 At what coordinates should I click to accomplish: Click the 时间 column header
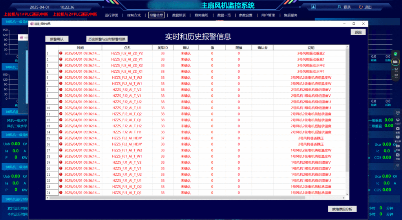[x=80, y=47]
